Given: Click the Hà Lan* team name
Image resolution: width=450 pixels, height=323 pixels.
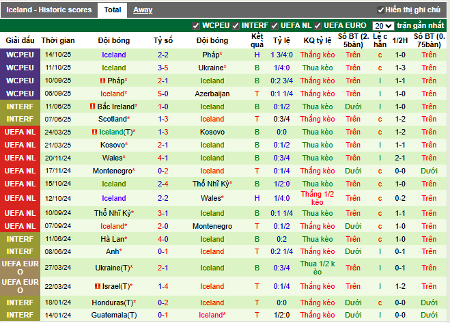Looking at the screenshot, I should coord(114,239).
